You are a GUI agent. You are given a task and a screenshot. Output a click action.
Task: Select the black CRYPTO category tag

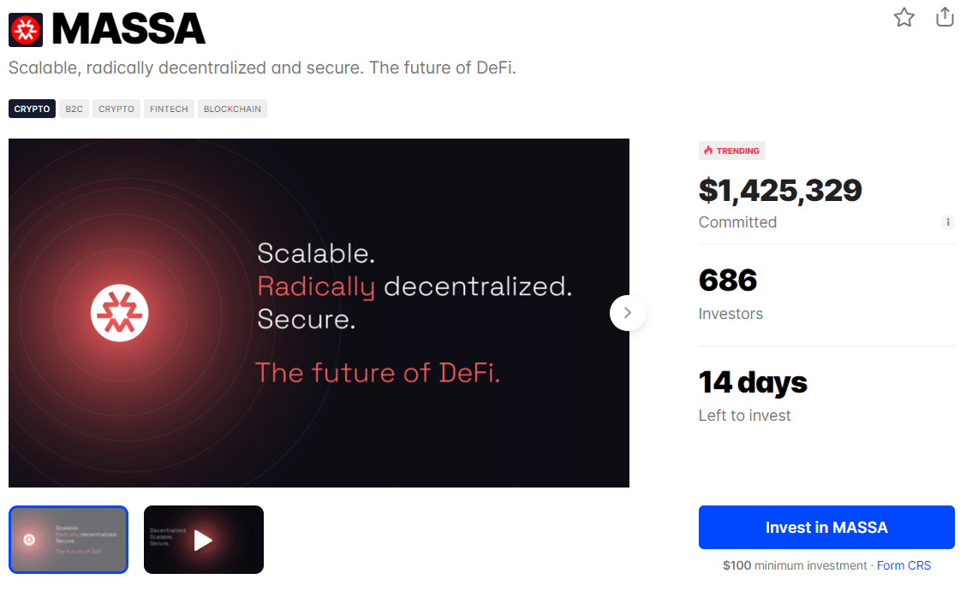tap(32, 109)
